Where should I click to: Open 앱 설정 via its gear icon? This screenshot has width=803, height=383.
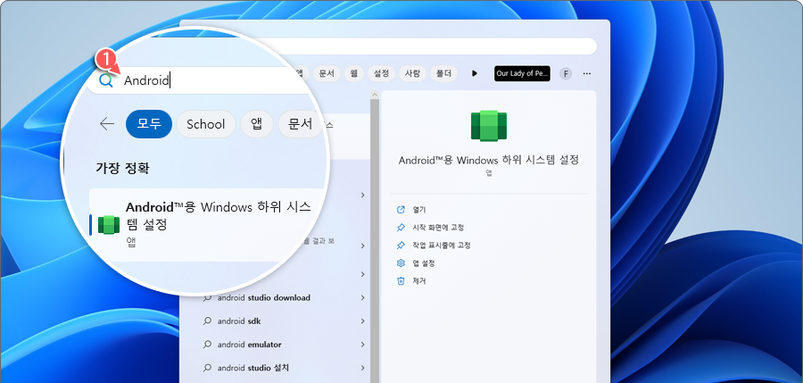tap(401, 263)
